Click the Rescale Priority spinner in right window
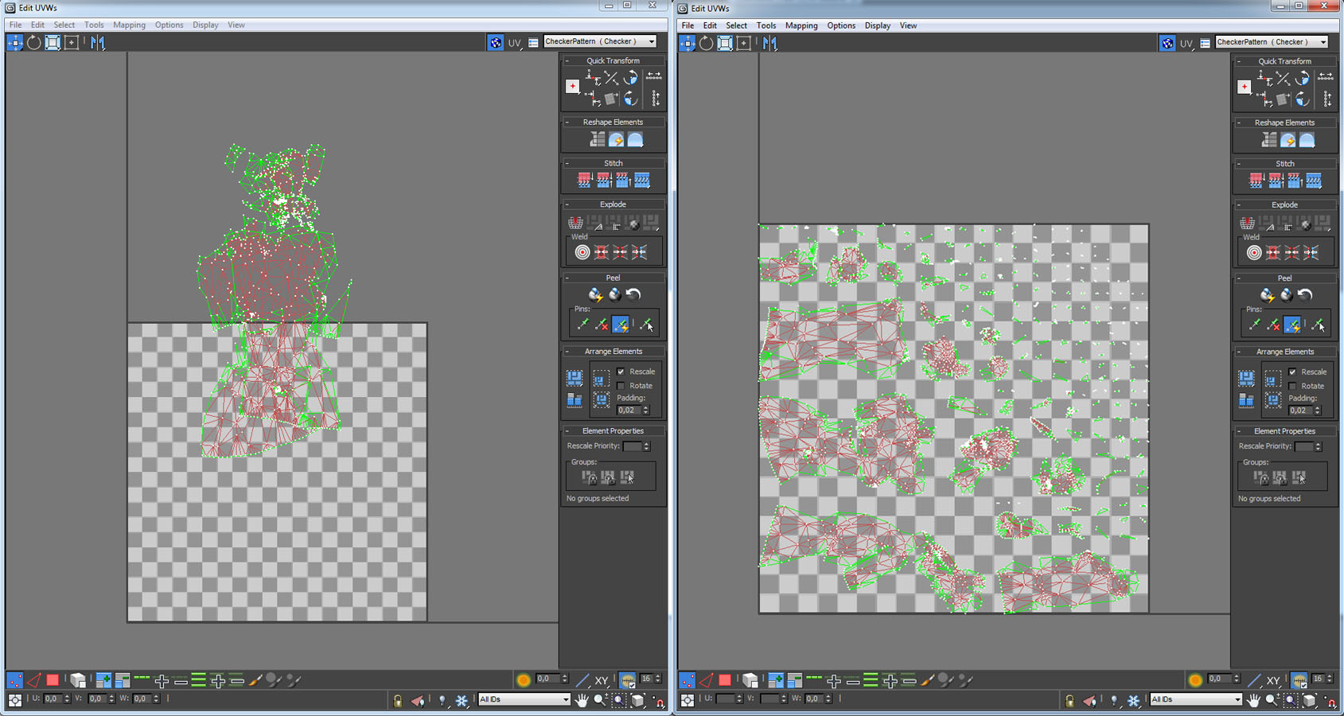This screenshot has width=1344, height=716. [1318, 446]
